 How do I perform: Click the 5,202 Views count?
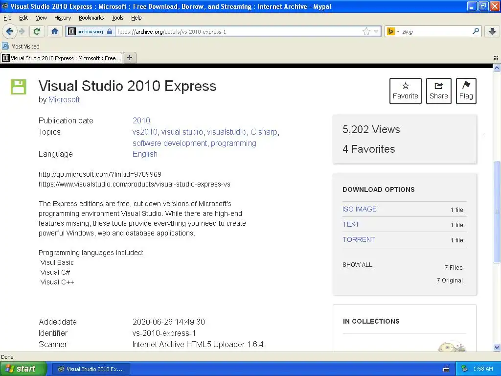371,129
